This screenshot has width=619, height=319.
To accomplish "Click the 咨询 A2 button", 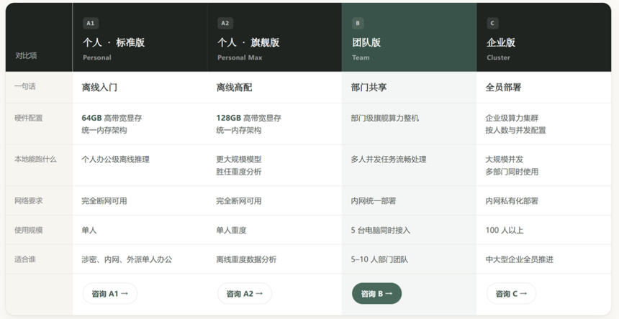I will coord(245,293).
